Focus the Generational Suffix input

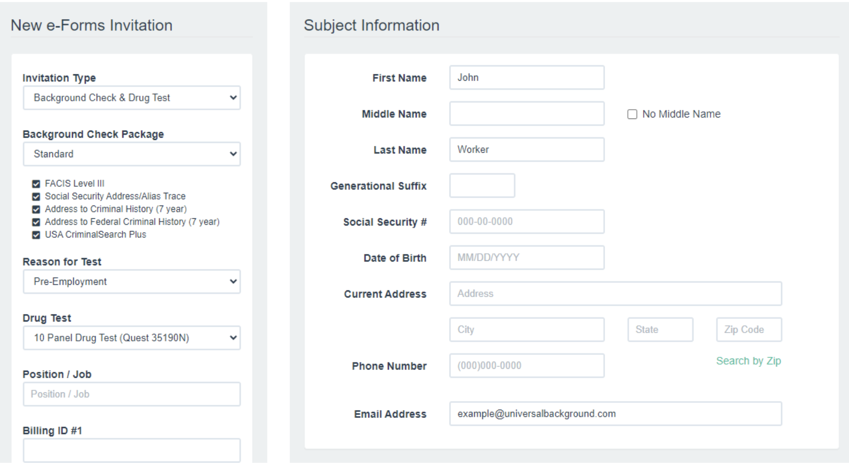(482, 185)
